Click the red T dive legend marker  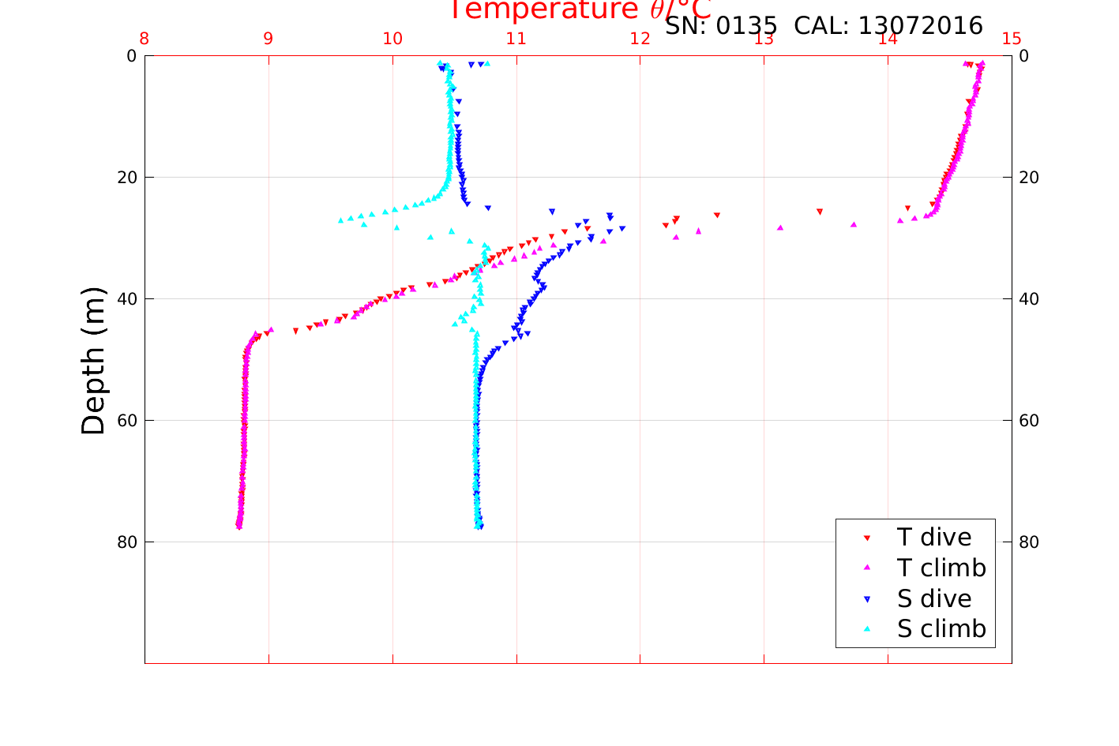866,538
